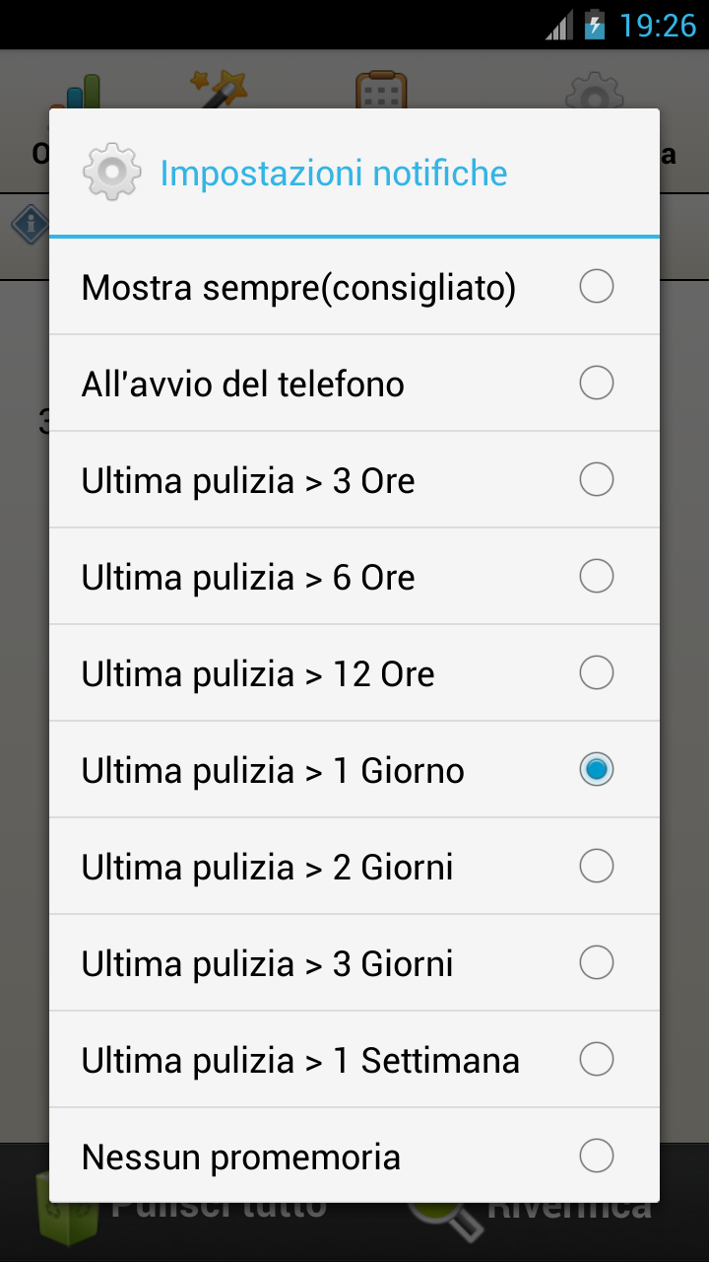
Task: Click the Impostazioni notifiche dialog title
Action: point(334,174)
